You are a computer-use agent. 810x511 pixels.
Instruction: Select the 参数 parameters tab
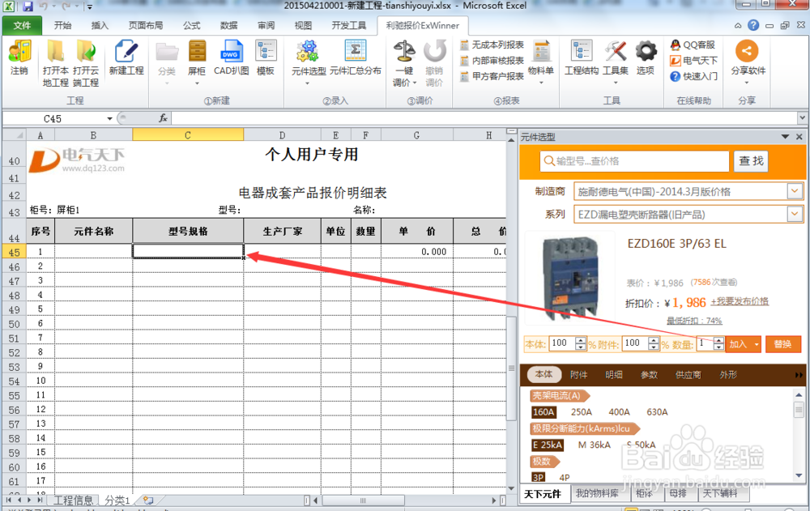pos(649,375)
